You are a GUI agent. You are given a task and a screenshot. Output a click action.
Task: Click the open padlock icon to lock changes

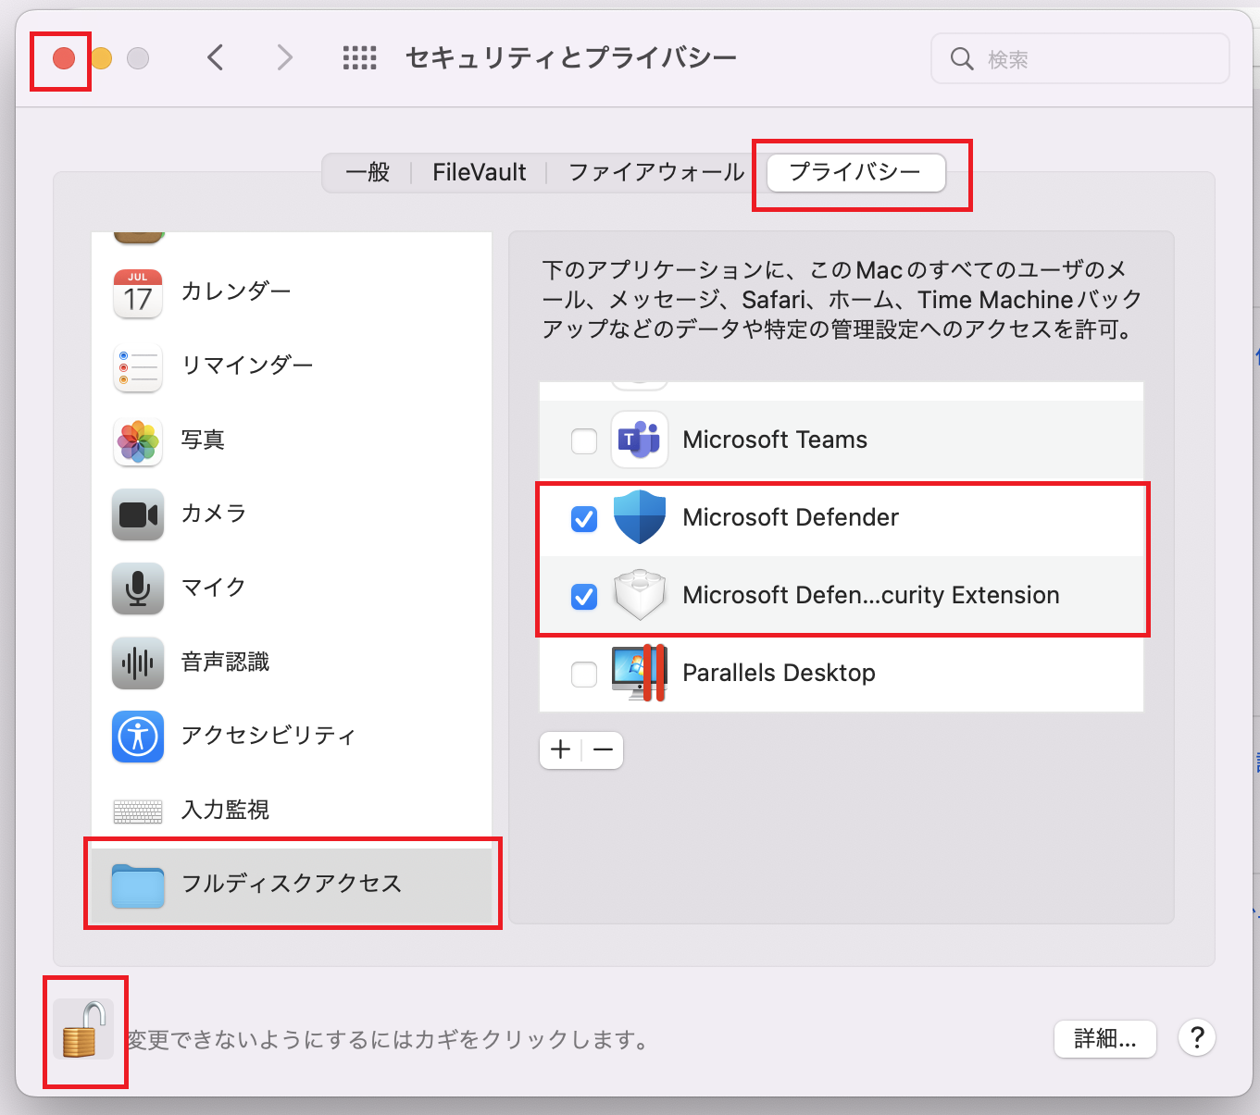(x=83, y=1029)
